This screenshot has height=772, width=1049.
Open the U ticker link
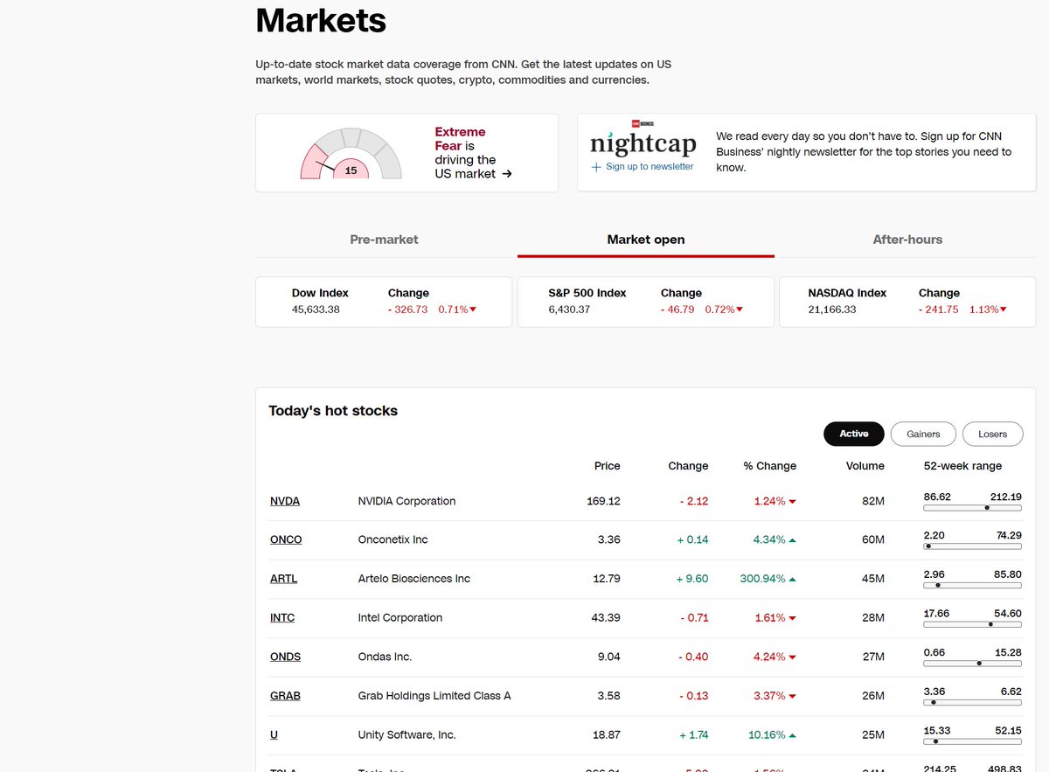pos(274,734)
